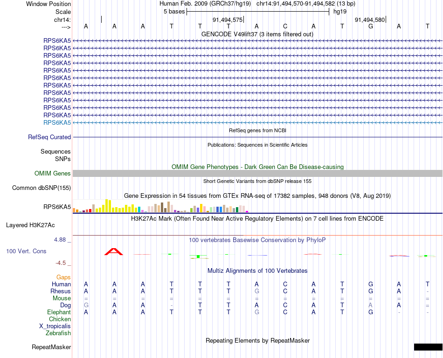The width and height of the screenshot is (443, 358).
Task: Select the Chicken alignment row label
Action: coord(60,319)
